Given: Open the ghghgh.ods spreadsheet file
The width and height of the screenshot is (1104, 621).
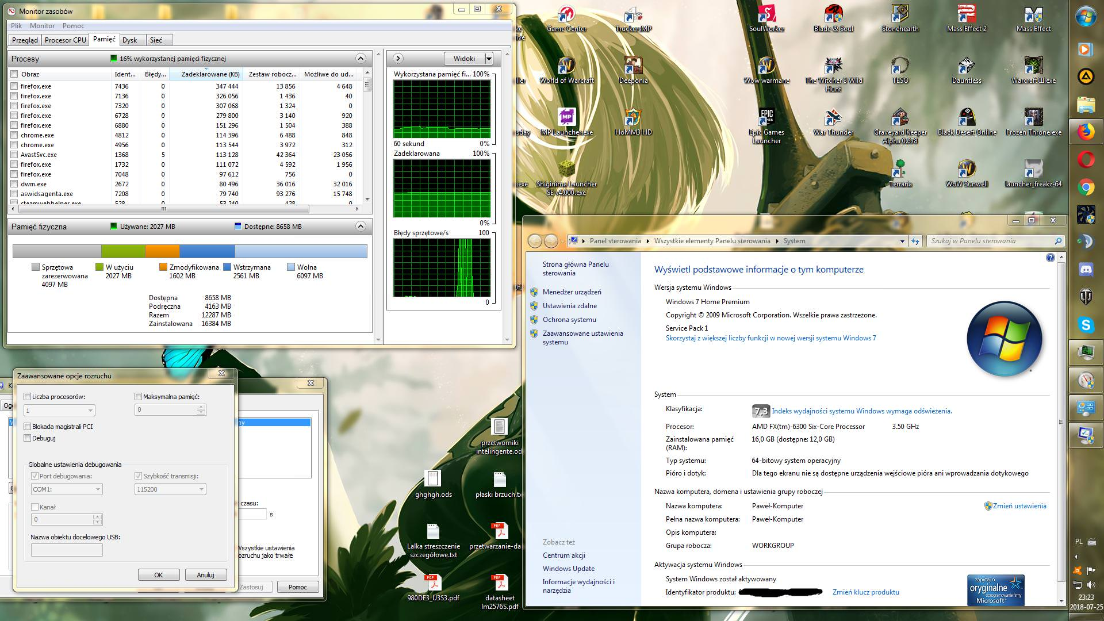Looking at the screenshot, I should pyautogui.click(x=433, y=484).
